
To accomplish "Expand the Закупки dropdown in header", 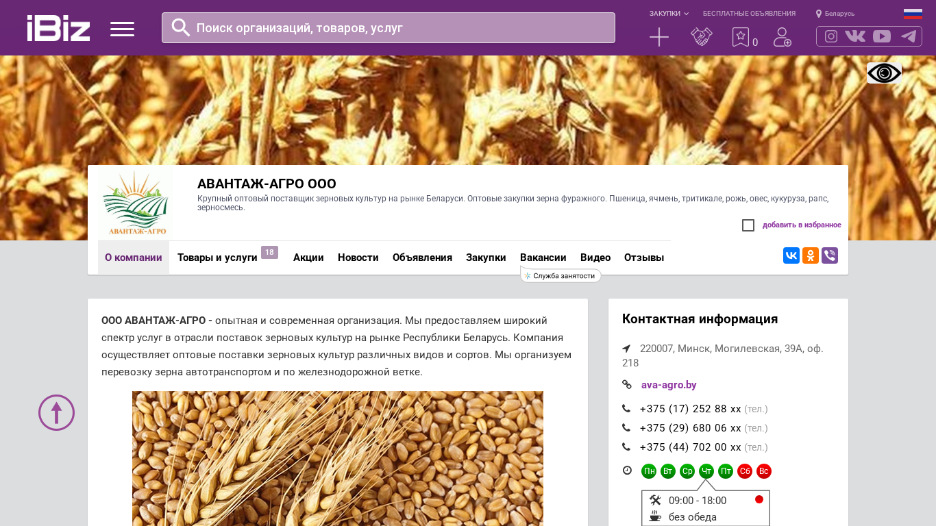I will tap(669, 14).
